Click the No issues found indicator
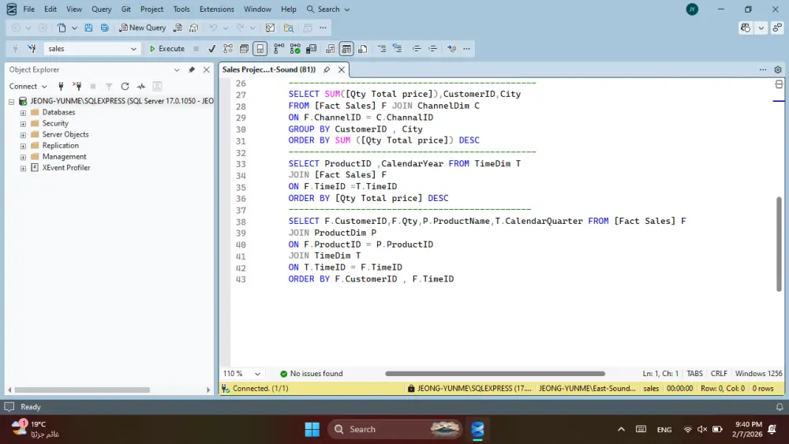The image size is (789, 444). [x=311, y=374]
